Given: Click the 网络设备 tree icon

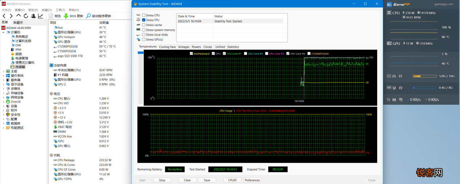Looking at the screenshot, I should pyautogui.click(x=8, y=97).
